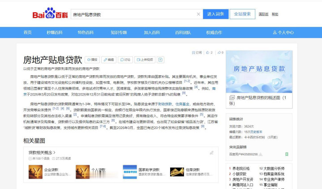Click the share icon beside the like count

pyautogui.click(x=220, y=52)
